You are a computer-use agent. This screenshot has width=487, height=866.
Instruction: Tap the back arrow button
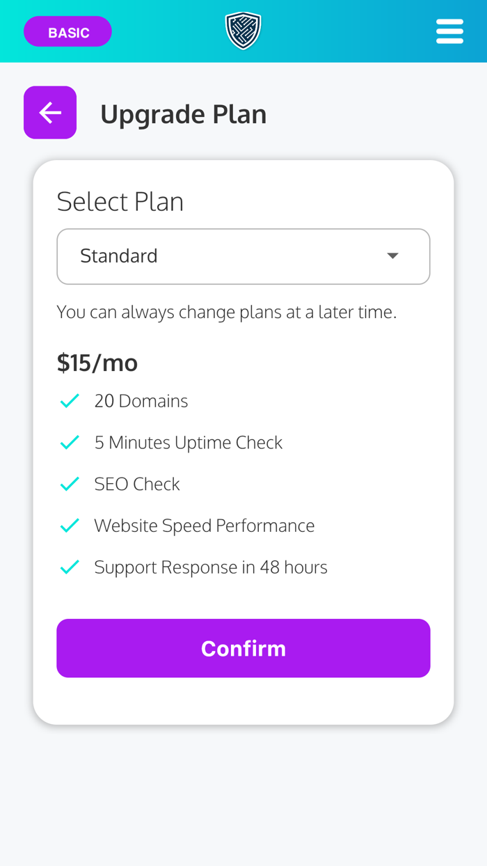[x=49, y=112]
